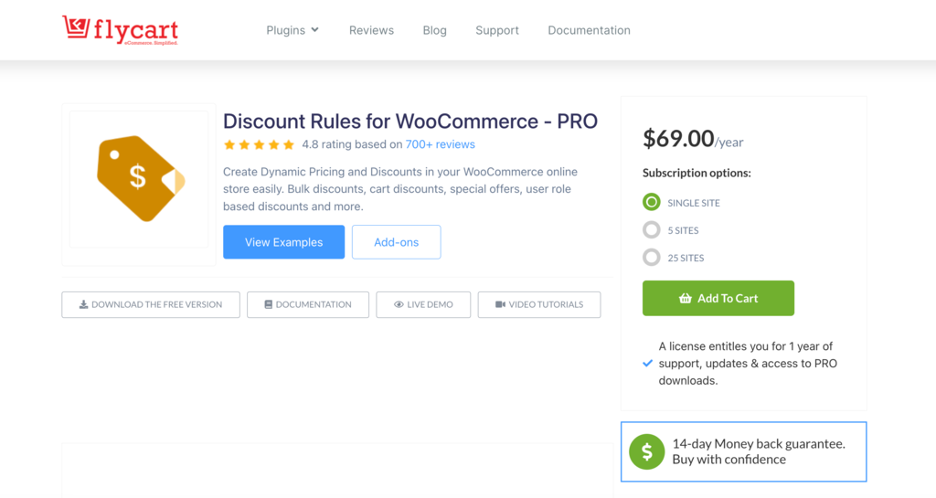
Task: Click the Flycart logo
Action: [120, 30]
